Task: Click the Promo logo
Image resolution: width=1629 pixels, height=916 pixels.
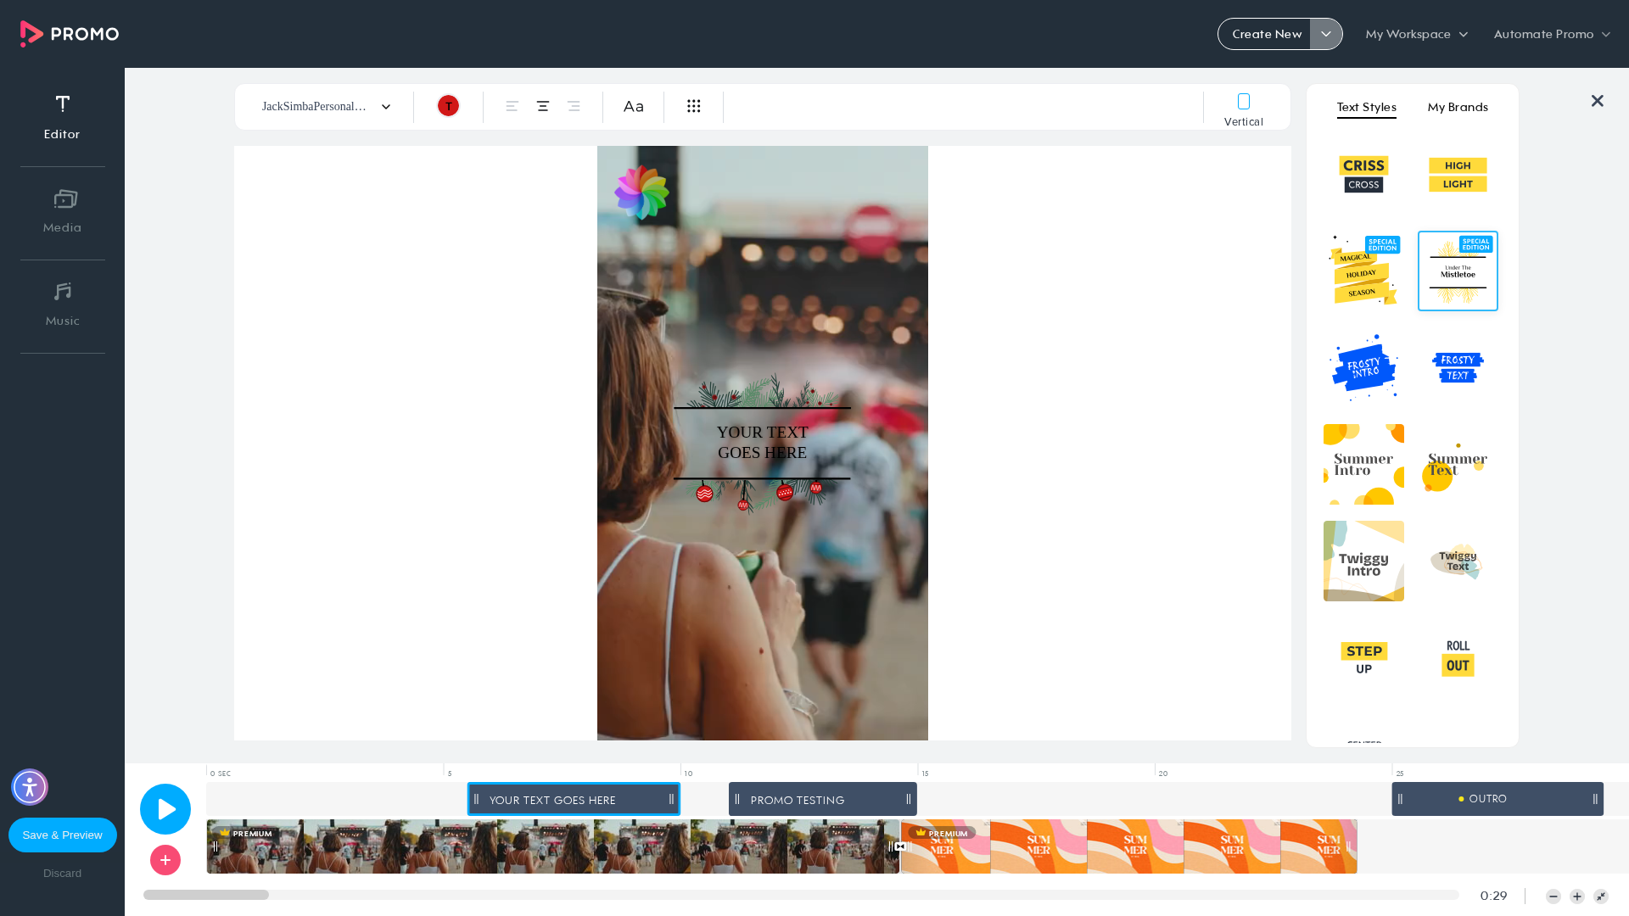Action: [x=70, y=34]
